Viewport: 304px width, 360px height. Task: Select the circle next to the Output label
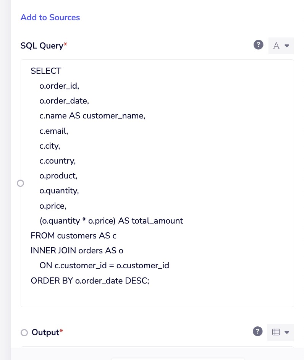click(24, 332)
